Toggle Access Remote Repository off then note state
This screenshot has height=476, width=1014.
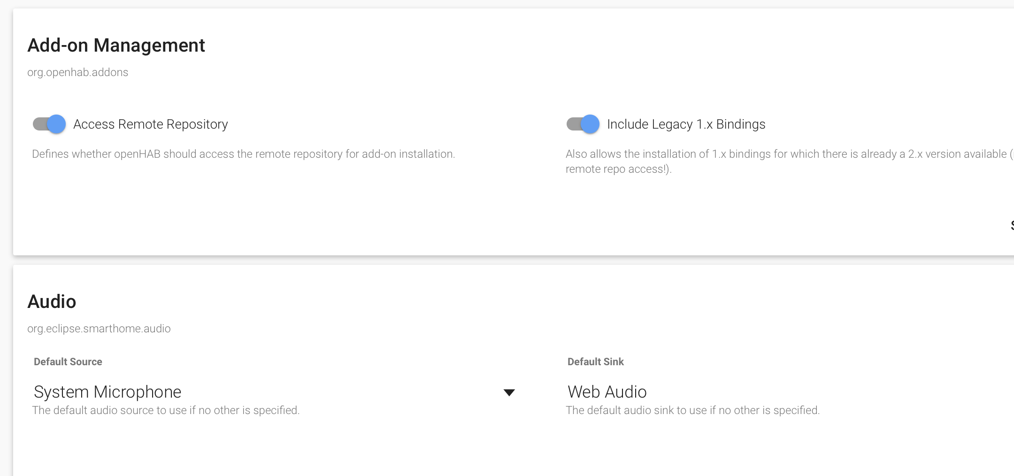click(47, 124)
